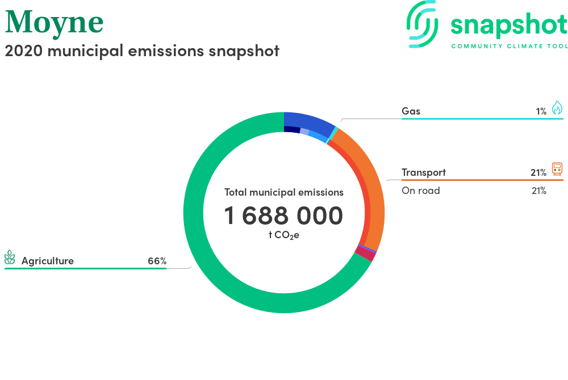Click the Agriculture 66% value

157,261
